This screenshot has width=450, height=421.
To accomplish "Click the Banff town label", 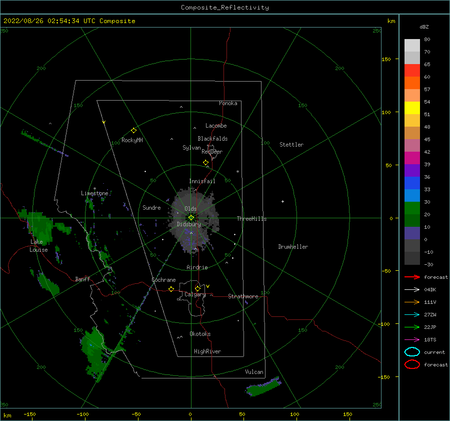I will (x=82, y=279).
